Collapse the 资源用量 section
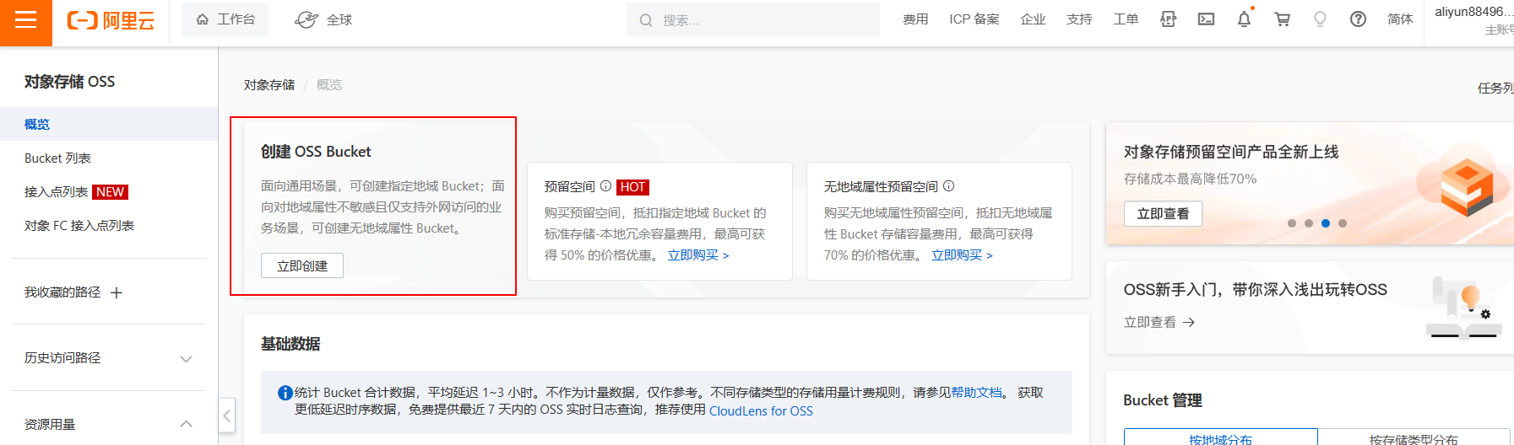 click(x=186, y=424)
